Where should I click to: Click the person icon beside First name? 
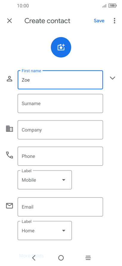tap(10, 79)
